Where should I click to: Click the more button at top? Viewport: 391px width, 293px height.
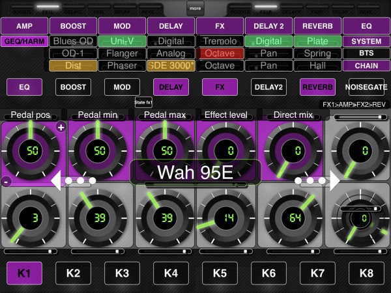click(195, 8)
